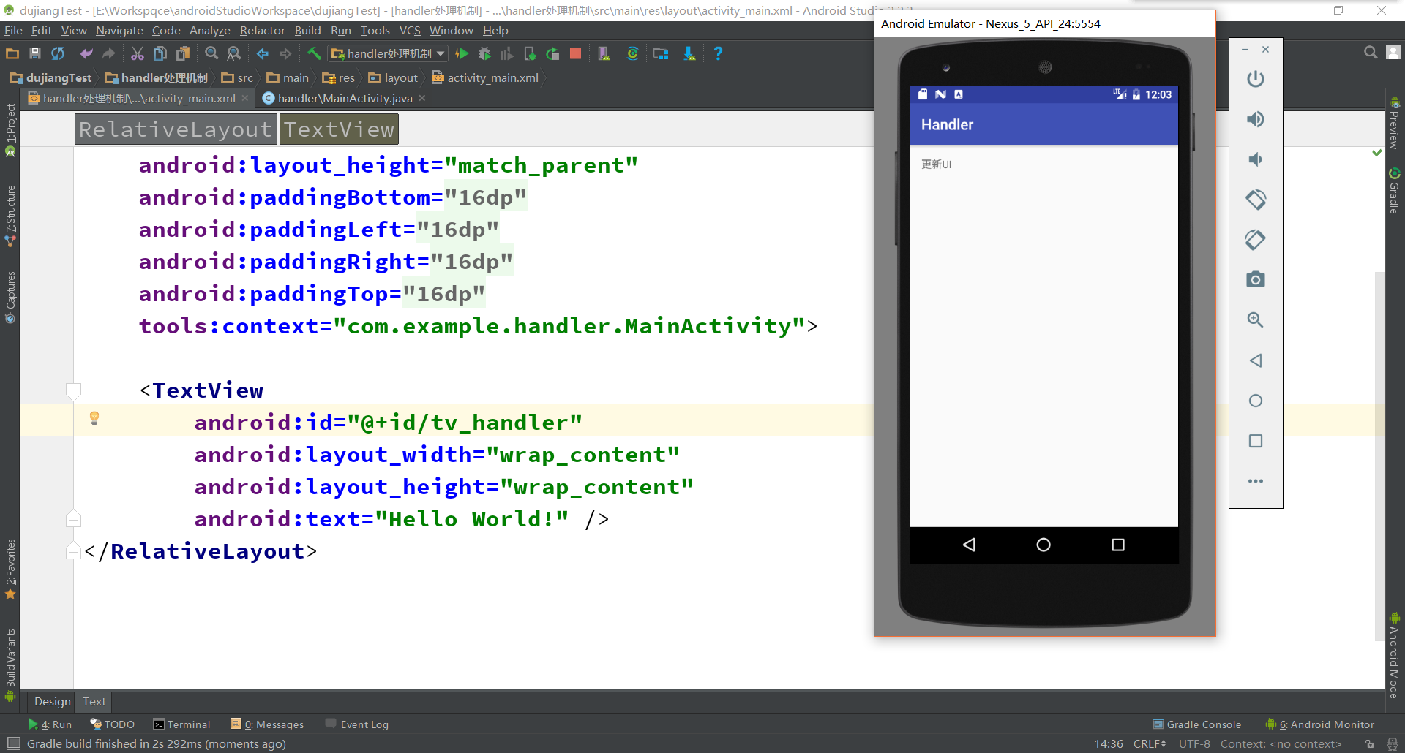The width and height of the screenshot is (1405, 753).
Task: Open the AVD Manager icon
Action: [604, 53]
